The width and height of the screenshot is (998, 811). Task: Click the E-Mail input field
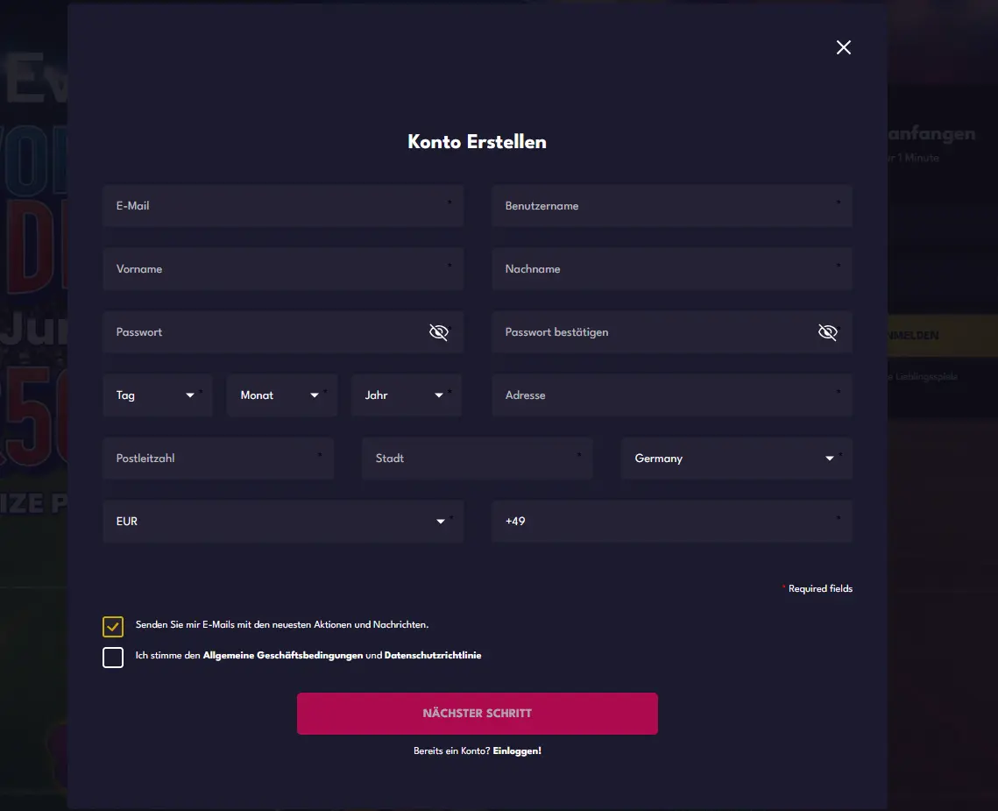point(283,206)
